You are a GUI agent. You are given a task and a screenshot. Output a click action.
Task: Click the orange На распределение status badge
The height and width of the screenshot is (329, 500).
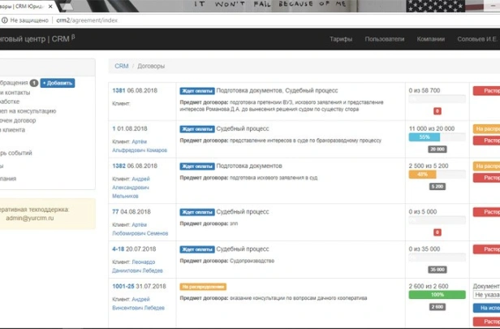click(203, 286)
